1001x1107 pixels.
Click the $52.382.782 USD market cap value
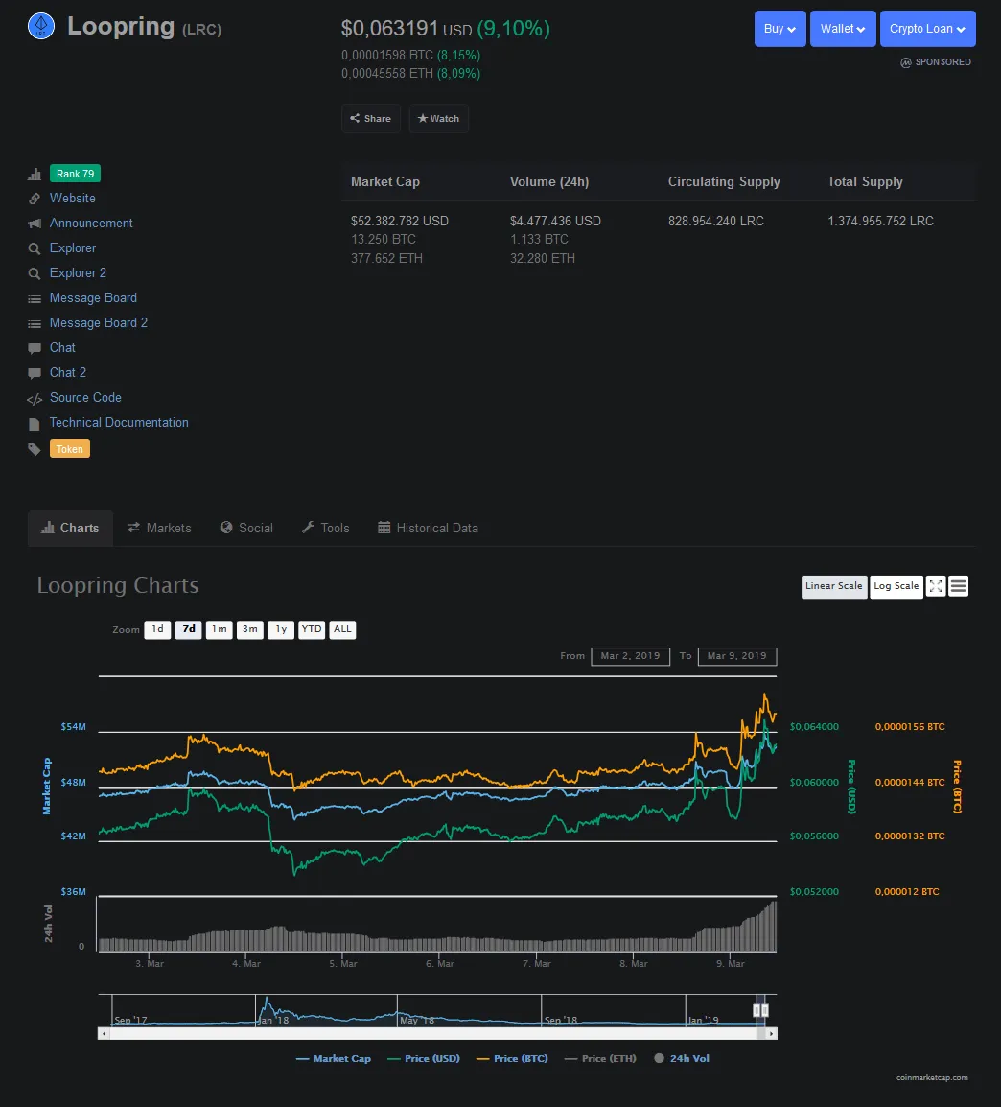point(400,221)
